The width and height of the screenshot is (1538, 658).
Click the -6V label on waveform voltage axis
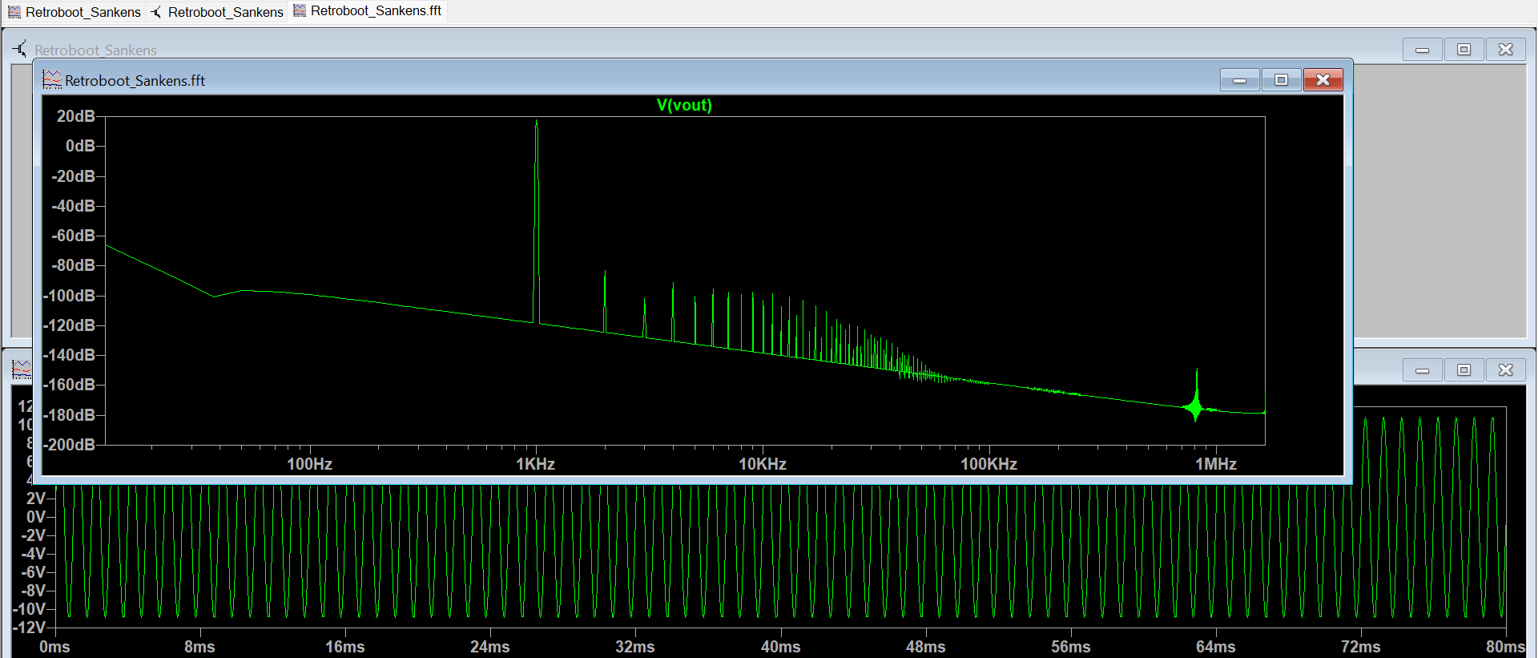coord(34,572)
